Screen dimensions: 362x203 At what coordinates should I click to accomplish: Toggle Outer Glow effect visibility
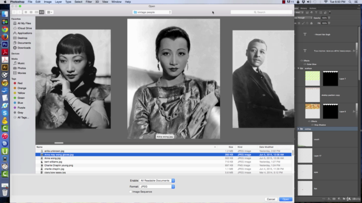[x=305, y=64]
